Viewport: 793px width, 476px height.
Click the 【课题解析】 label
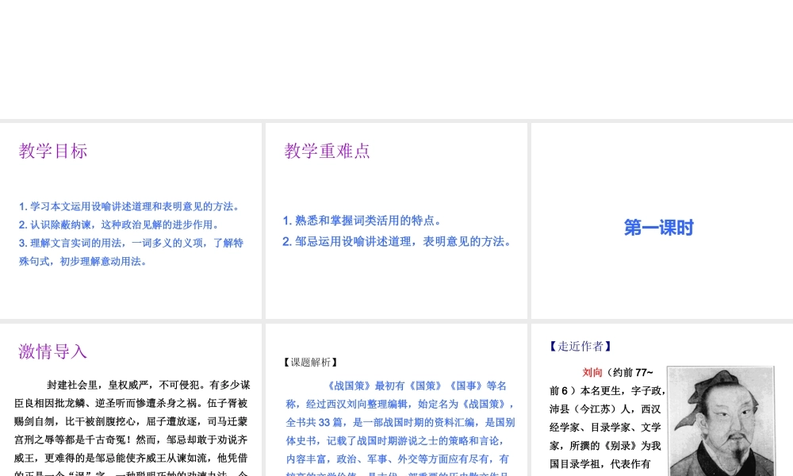click(311, 363)
